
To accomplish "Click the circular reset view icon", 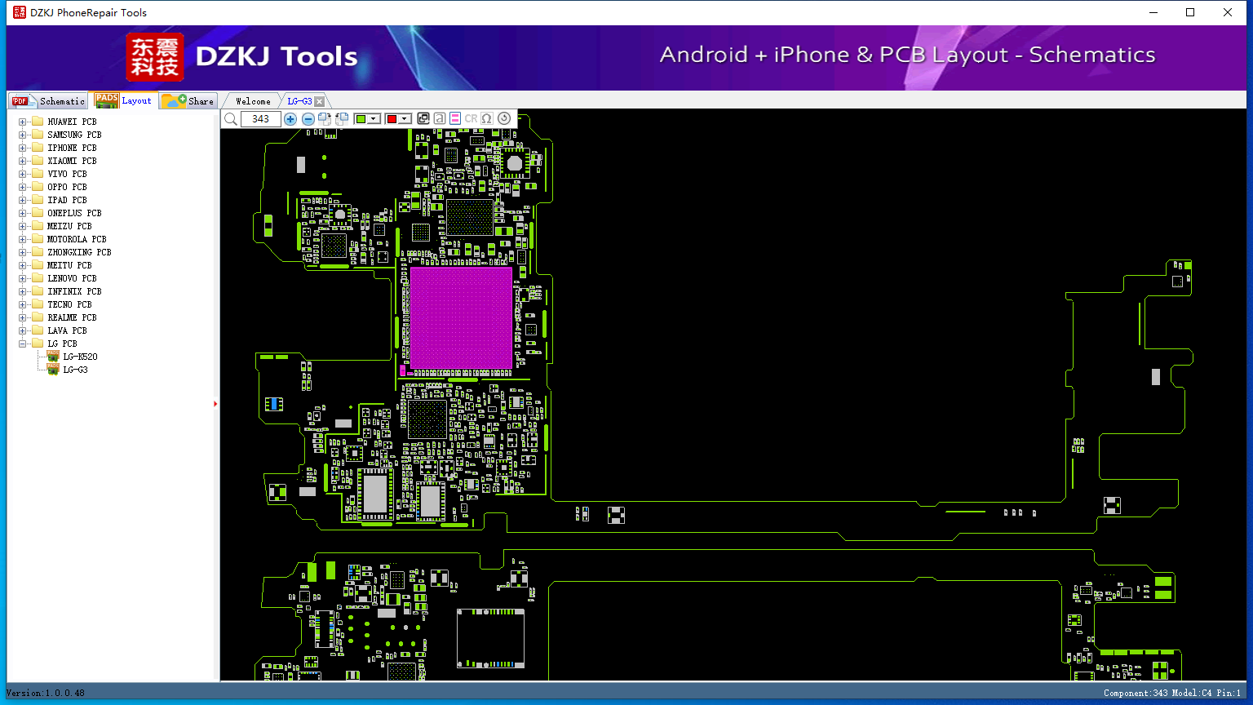I will 504,119.
